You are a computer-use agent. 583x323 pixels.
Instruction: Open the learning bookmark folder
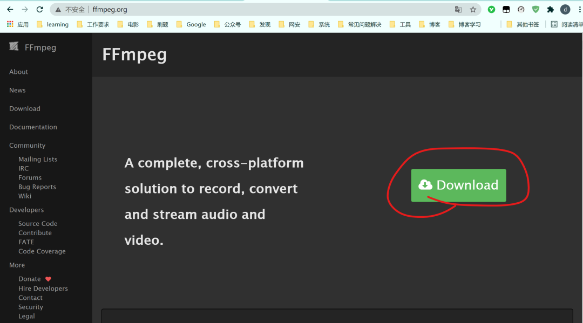(x=53, y=24)
